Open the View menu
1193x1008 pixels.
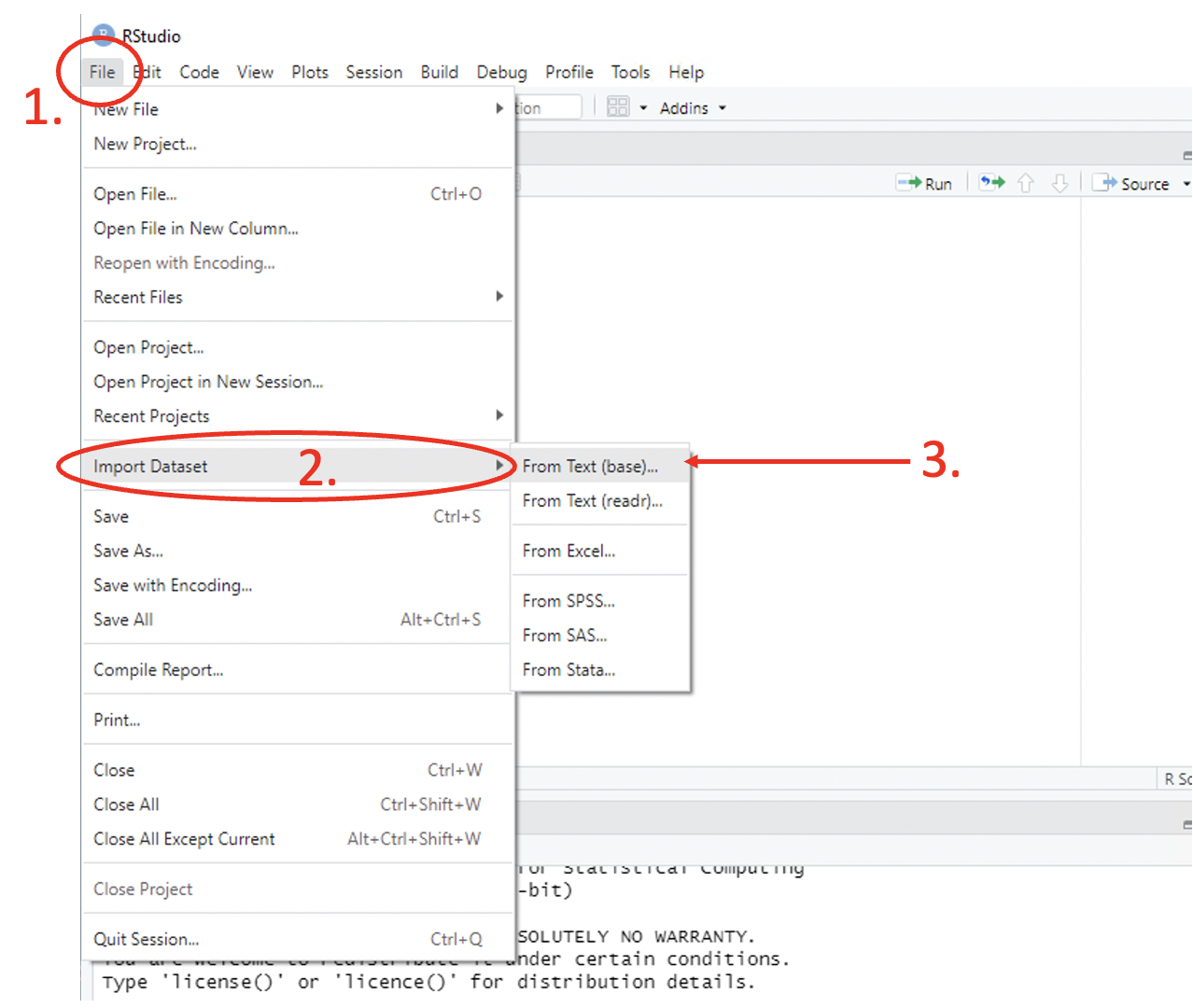click(255, 72)
